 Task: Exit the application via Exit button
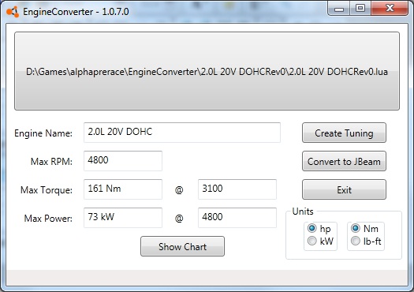tap(344, 189)
